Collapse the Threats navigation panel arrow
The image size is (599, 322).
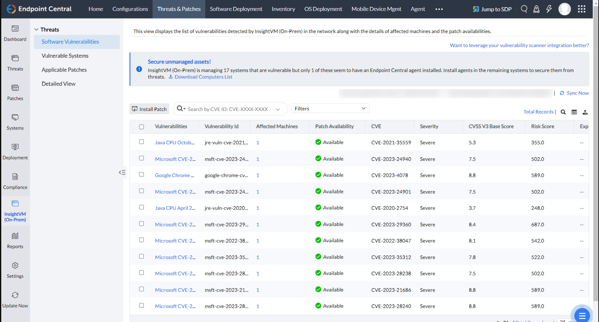[122, 172]
